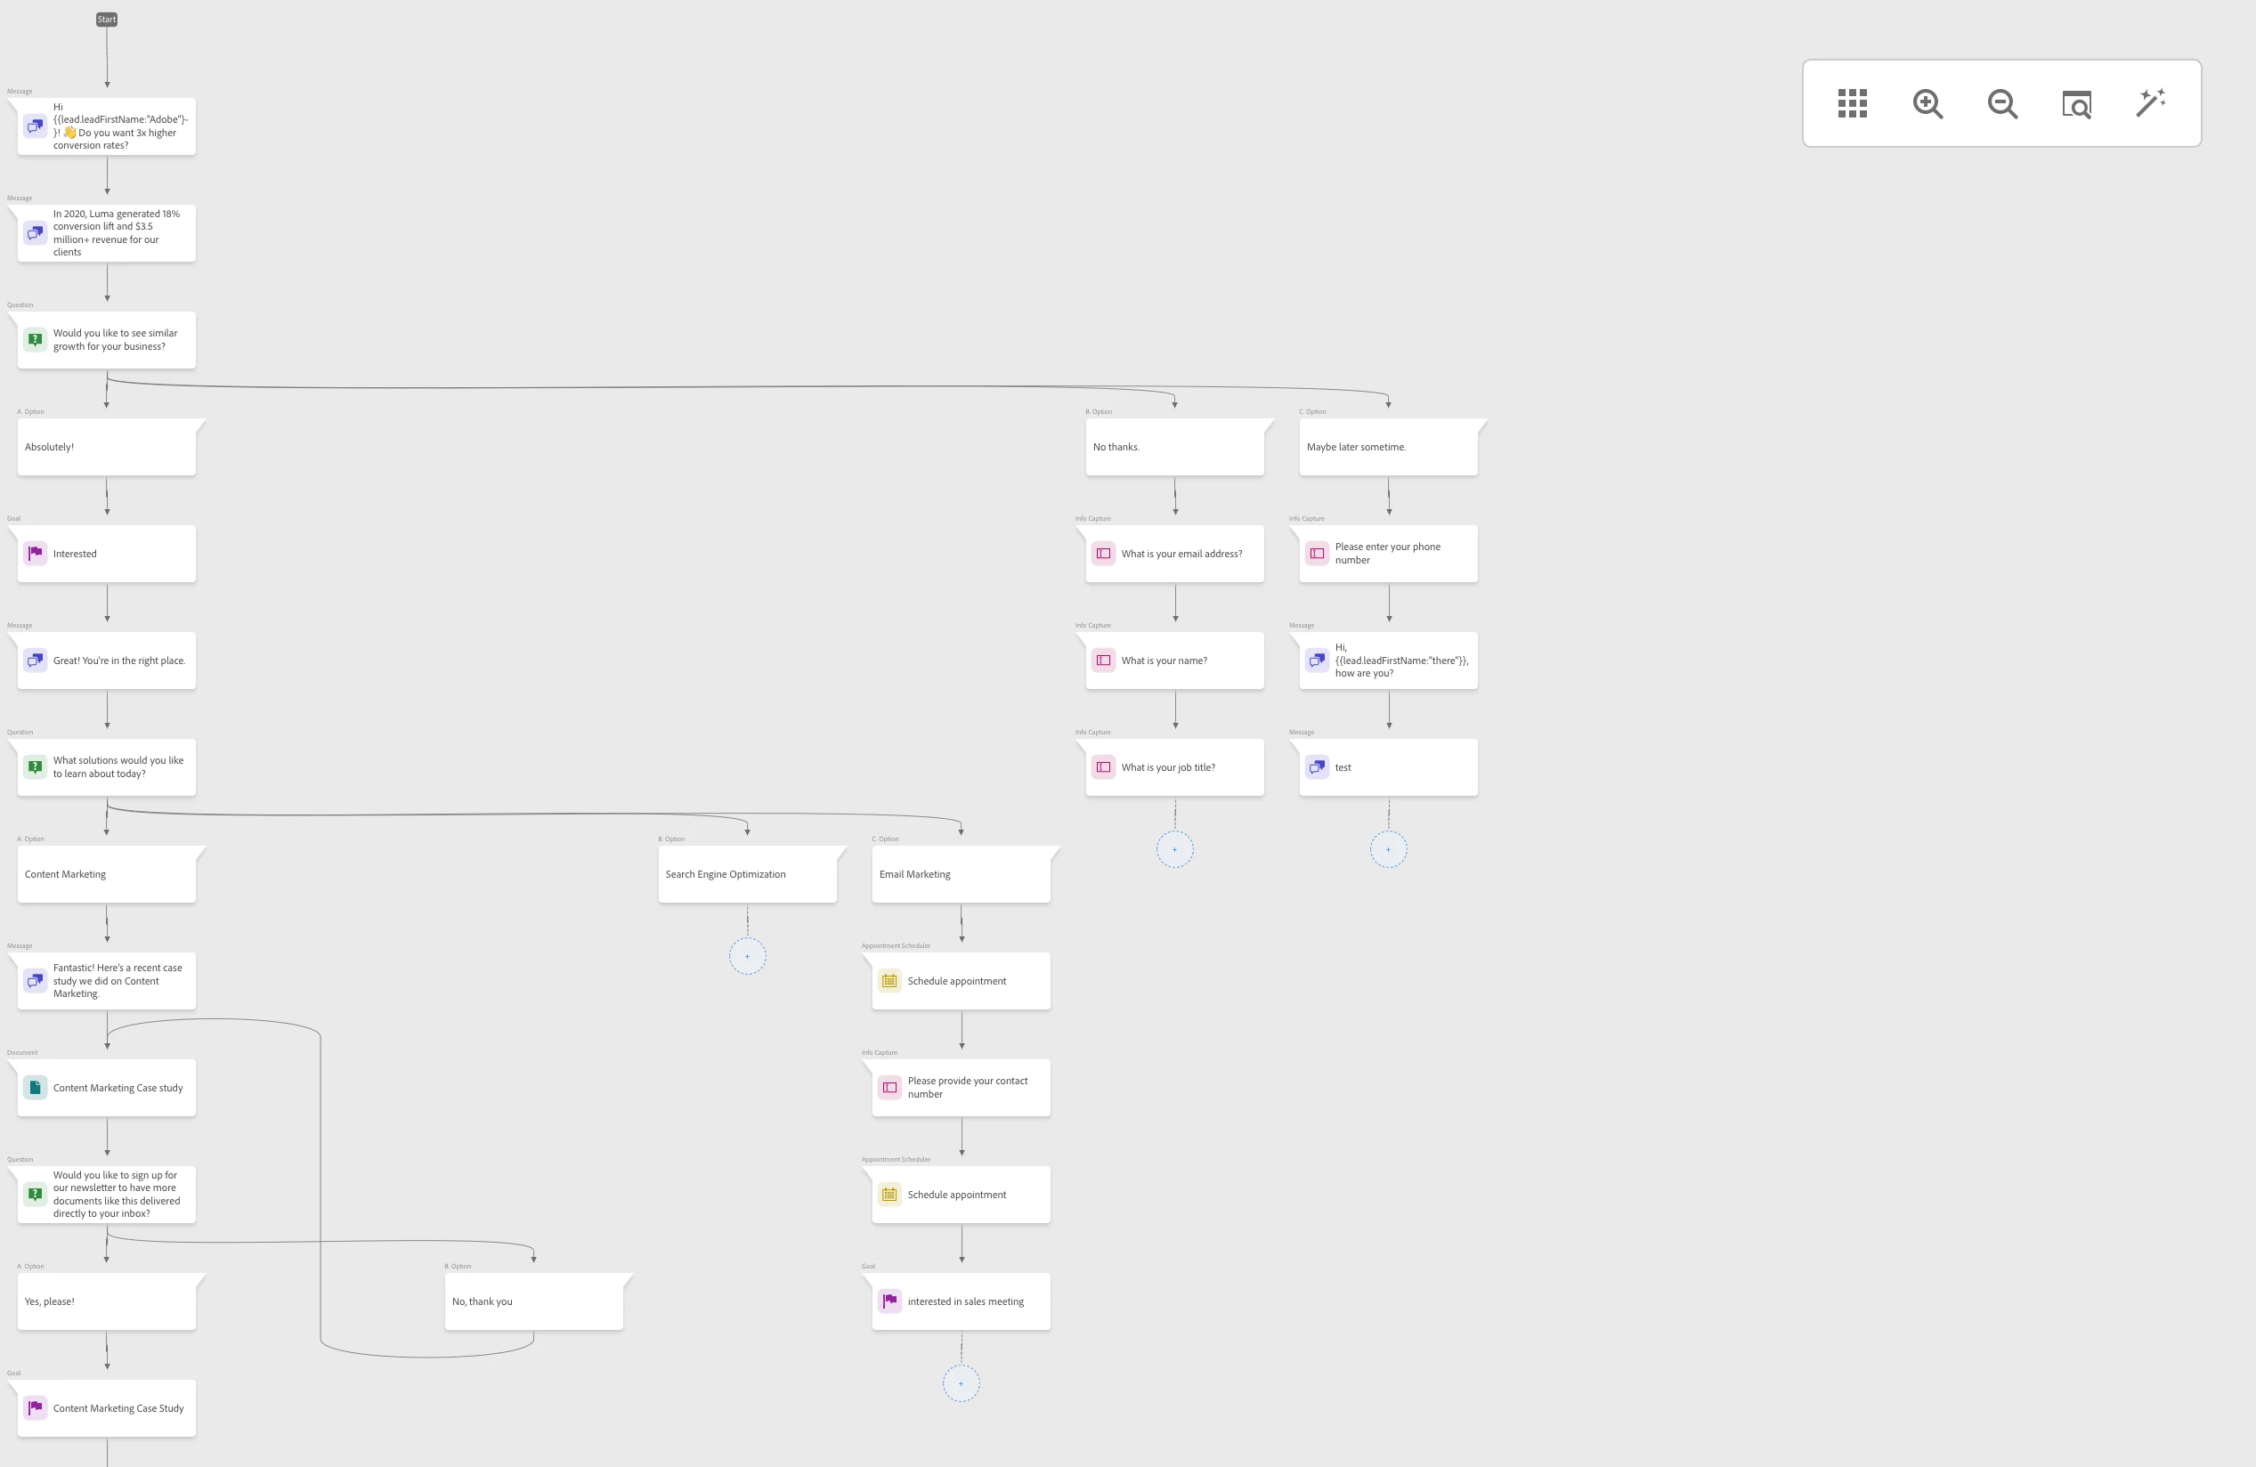This screenshot has height=1467, width=2256.
Task: Add step below the test message
Action: tap(1388, 849)
